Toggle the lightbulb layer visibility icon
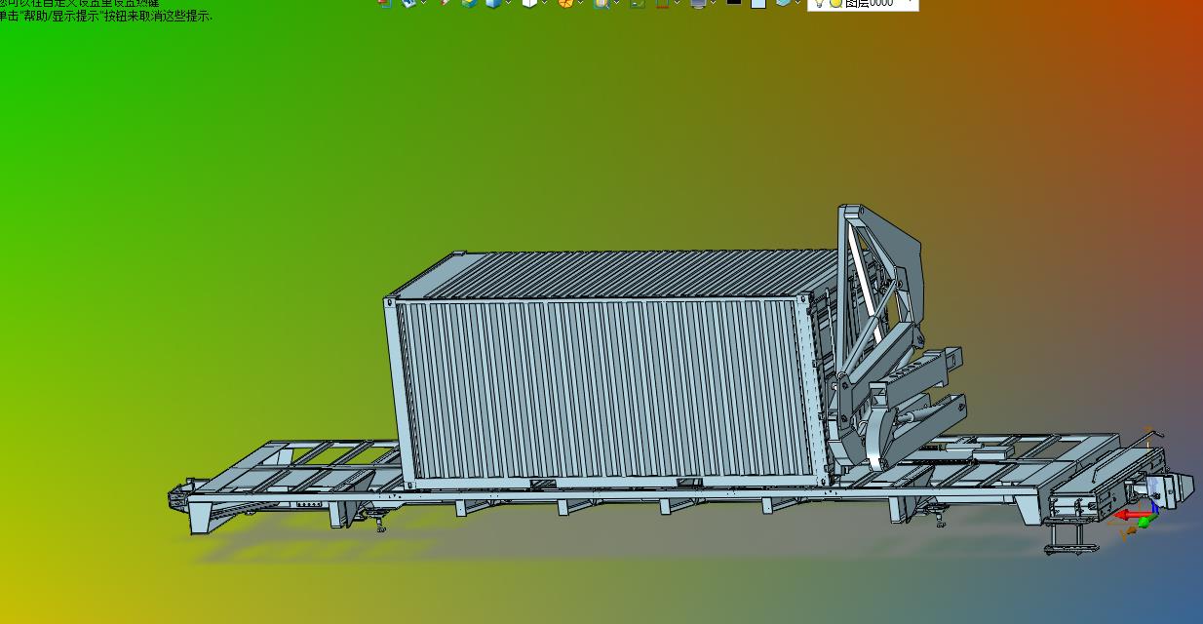Viewport: 1203px width, 624px height. (x=820, y=3)
